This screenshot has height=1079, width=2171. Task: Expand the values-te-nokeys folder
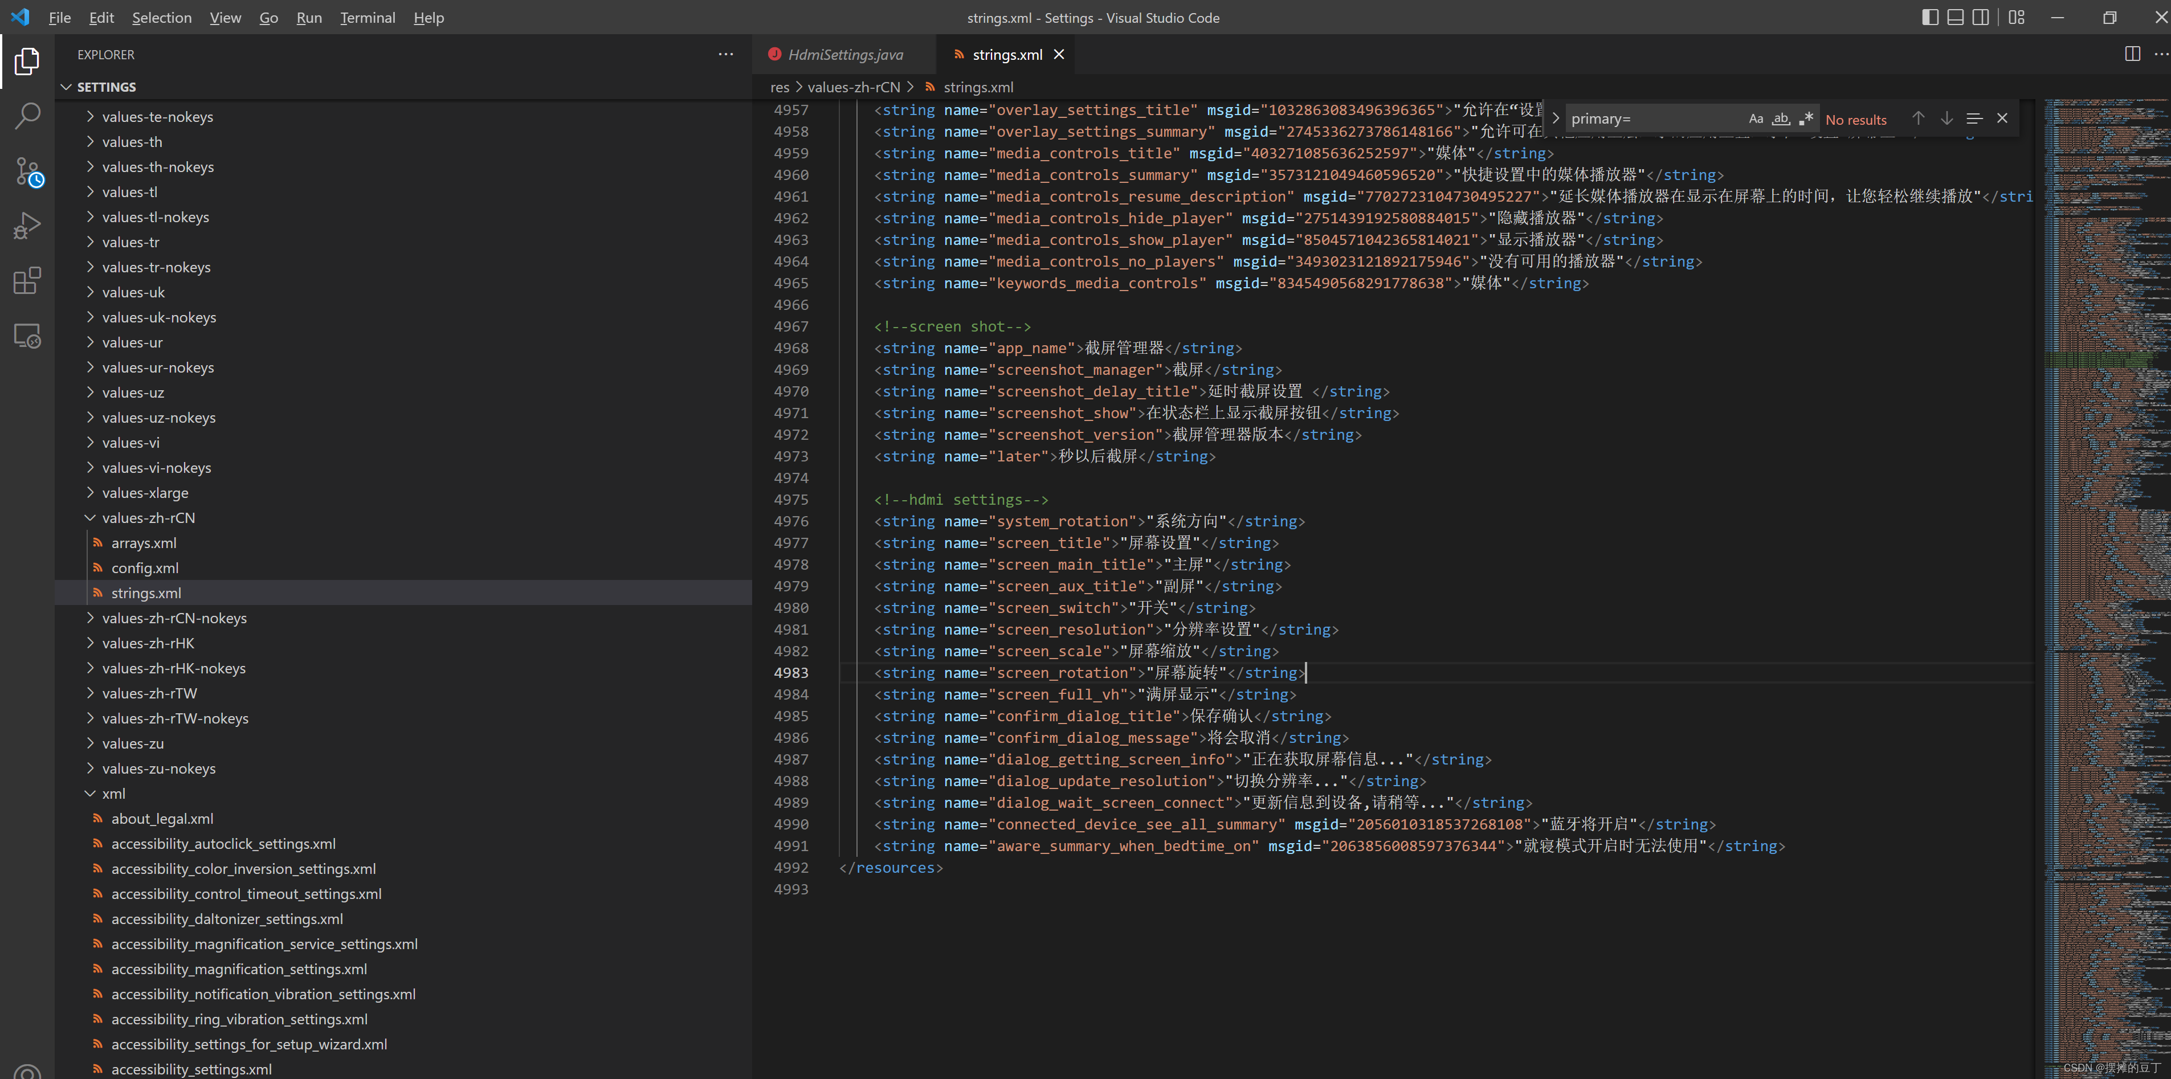point(403,117)
